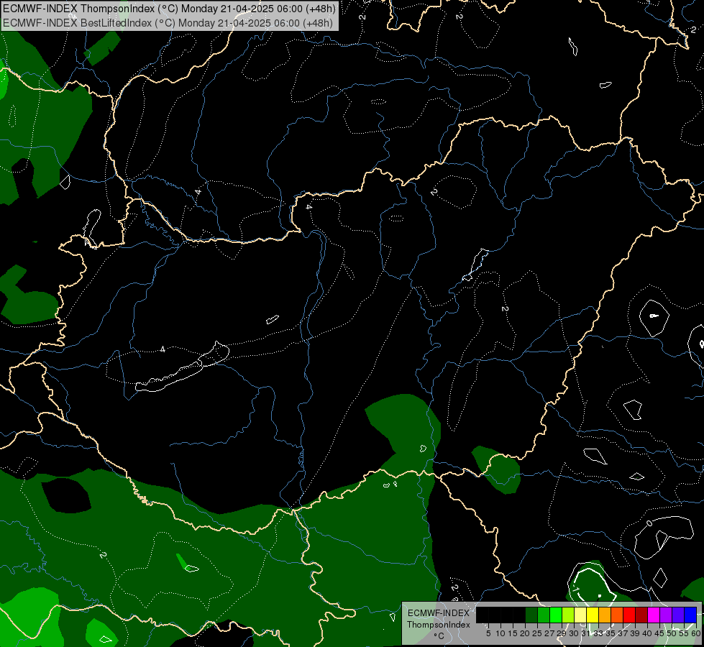Click legend tick value 25
Viewport: 704px width, 647px height.
[x=537, y=633]
